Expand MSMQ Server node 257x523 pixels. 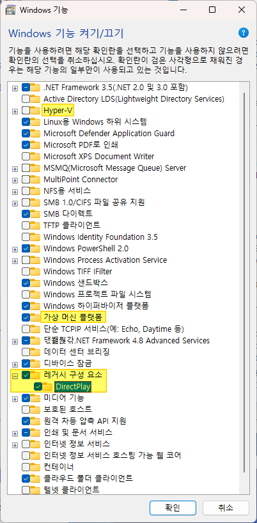coord(15,168)
